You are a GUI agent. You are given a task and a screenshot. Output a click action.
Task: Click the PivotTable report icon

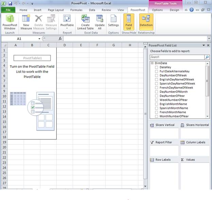pyautogui.click(x=67, y=18)
